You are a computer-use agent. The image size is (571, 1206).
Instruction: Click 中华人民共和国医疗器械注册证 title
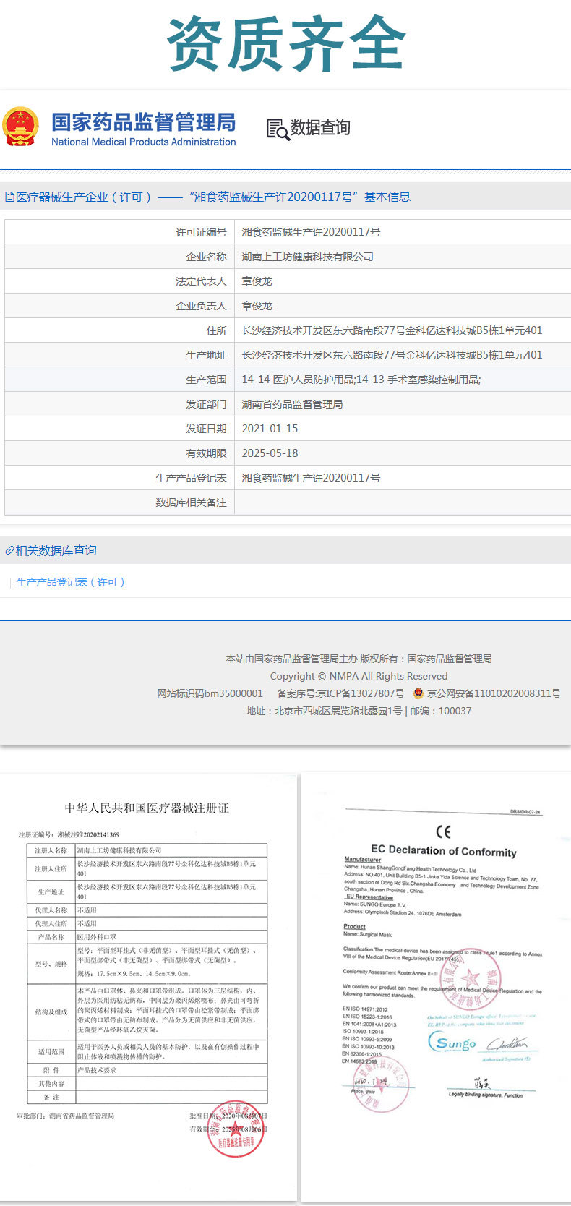(x=147, y=808)
